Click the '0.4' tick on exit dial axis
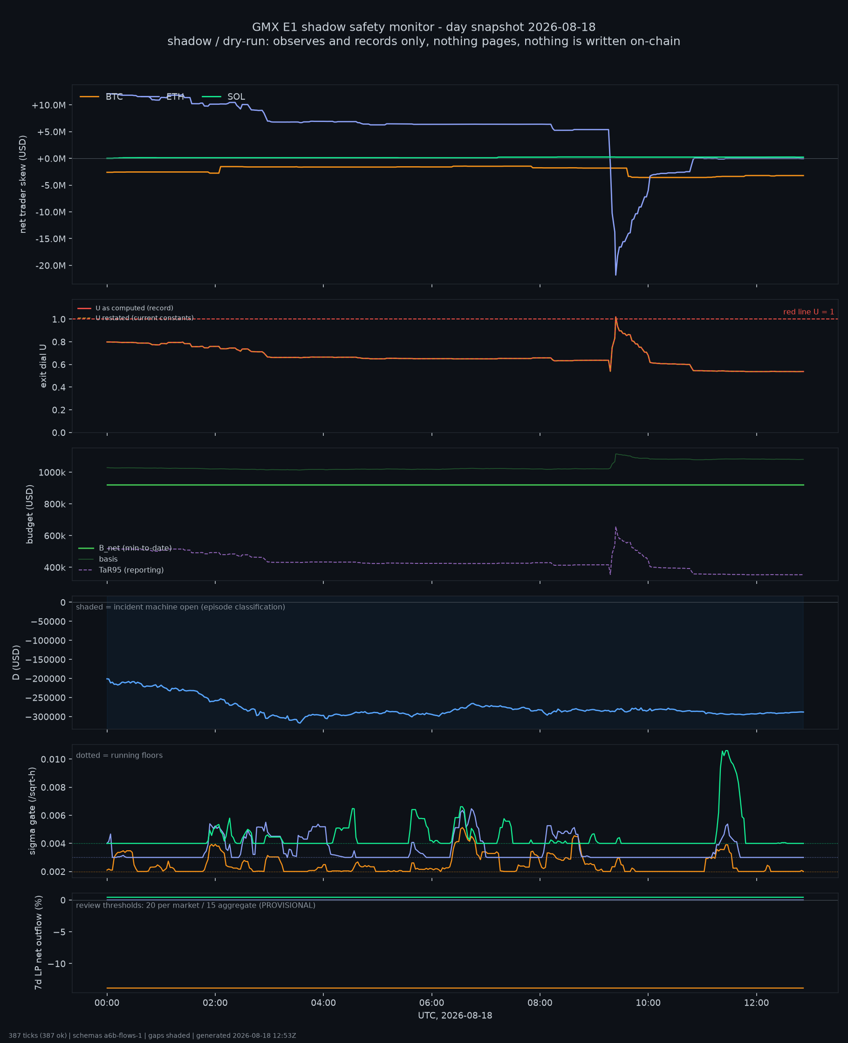Screen dimensions: 848x1043 point(59,387)
